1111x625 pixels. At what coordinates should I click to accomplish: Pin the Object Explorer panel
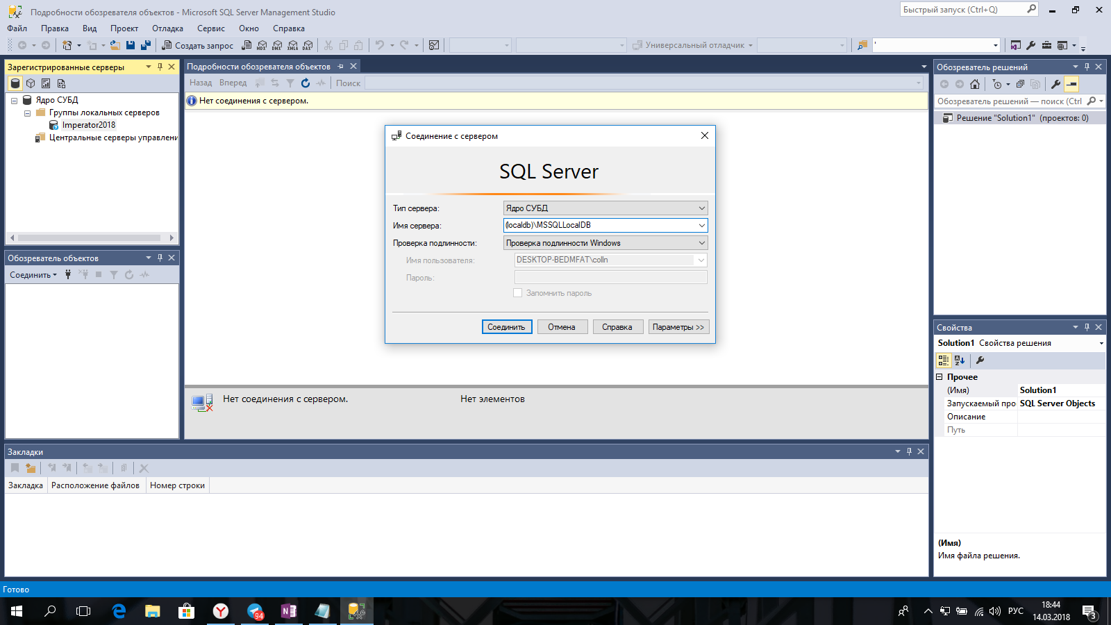pyautogui.click(x=160, y=258)
